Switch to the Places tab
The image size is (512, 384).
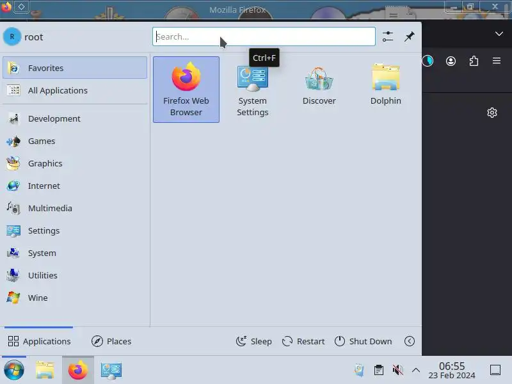[x=111, y=341]
